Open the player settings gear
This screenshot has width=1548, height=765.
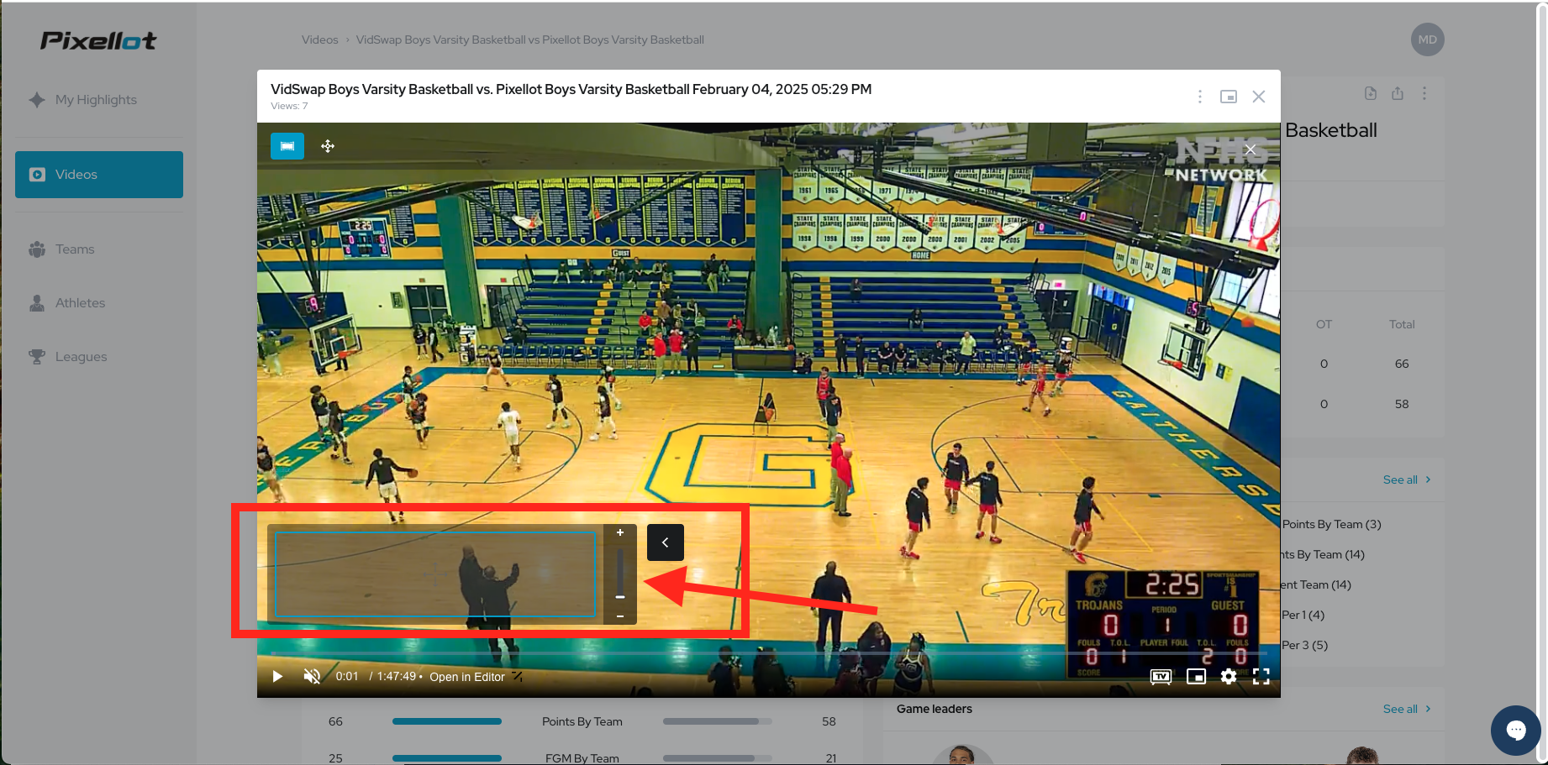[x=1229, y=677]
